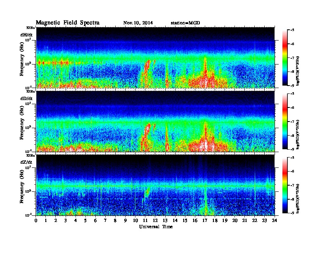Viewport: 327px width, 253px height.
Task: Select the dH/dt panel label
Action: coord(26,35)
